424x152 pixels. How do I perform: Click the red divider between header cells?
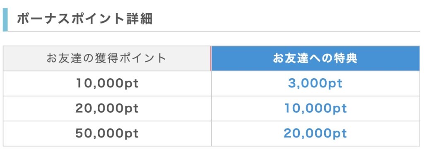click(x=211, y=58)
